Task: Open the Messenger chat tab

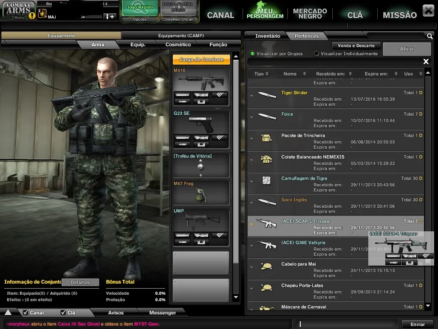Action: point(162,312)
